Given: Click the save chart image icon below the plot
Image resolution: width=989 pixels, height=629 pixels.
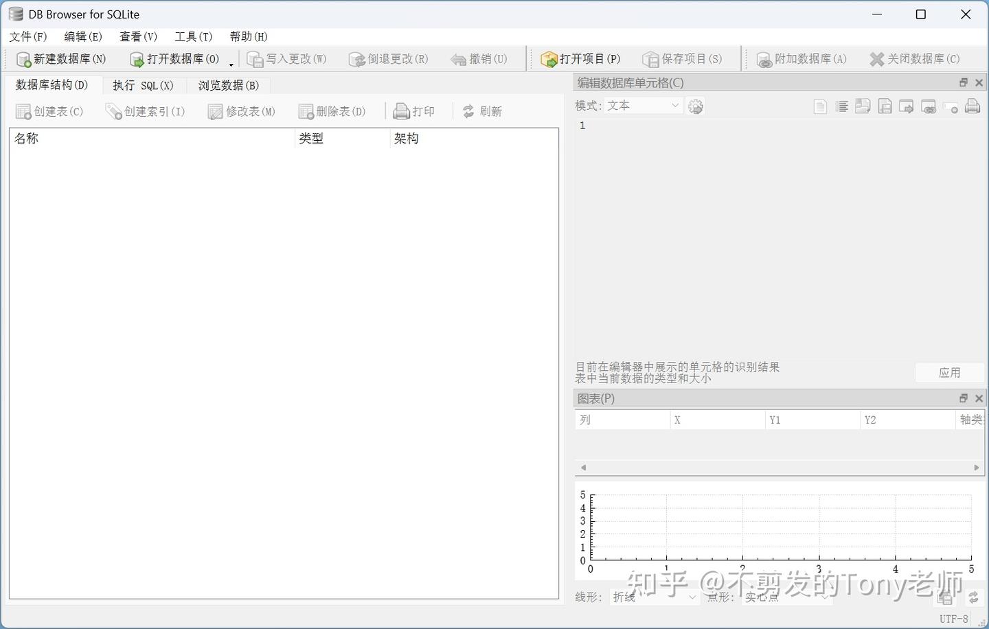Looking at the screenshot, I should pos(944,598).
